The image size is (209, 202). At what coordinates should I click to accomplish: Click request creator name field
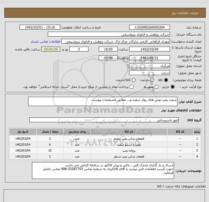116,41
